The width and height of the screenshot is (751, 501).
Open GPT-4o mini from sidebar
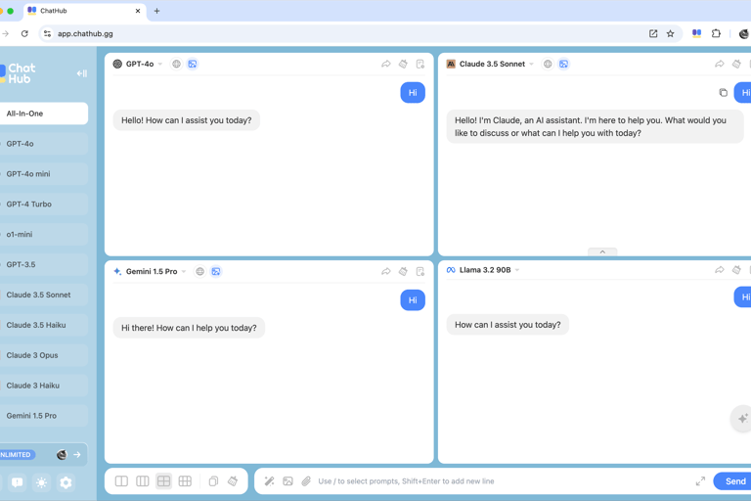(x=43, y=174)
